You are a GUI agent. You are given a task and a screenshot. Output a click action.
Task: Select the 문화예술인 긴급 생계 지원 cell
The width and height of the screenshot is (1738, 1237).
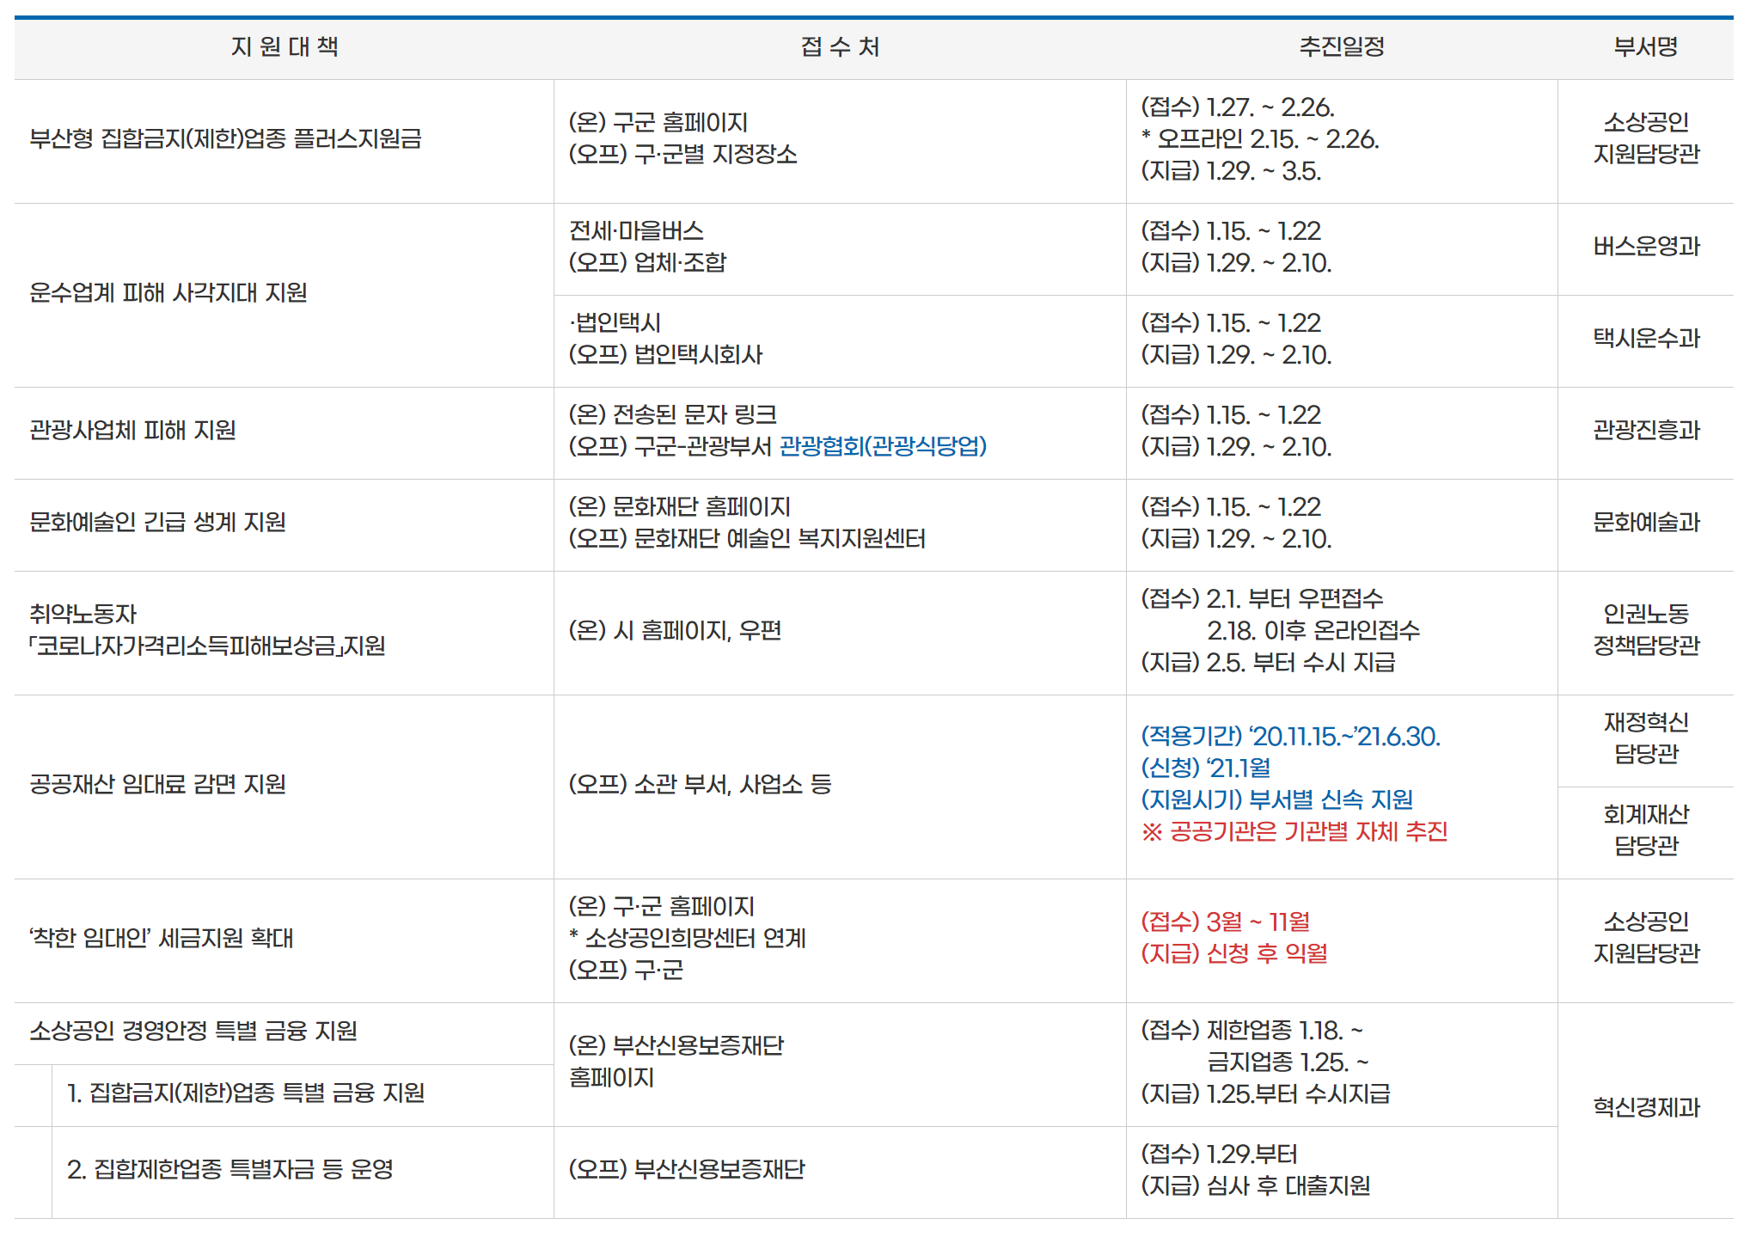tap(157, 523)
